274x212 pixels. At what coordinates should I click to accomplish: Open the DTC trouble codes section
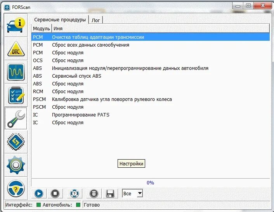[16, 49]
